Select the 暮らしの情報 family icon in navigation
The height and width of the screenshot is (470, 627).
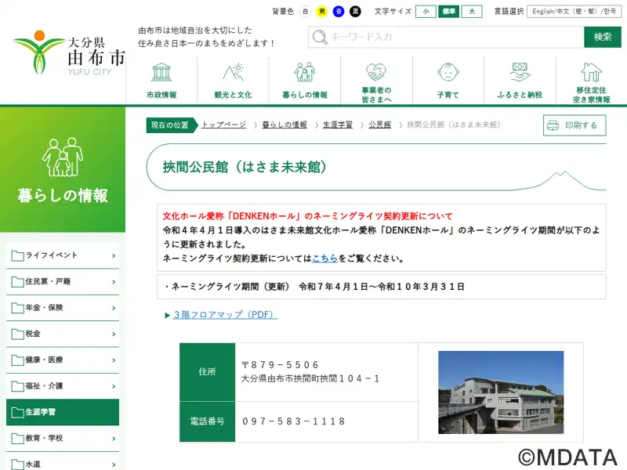point(305,73)
